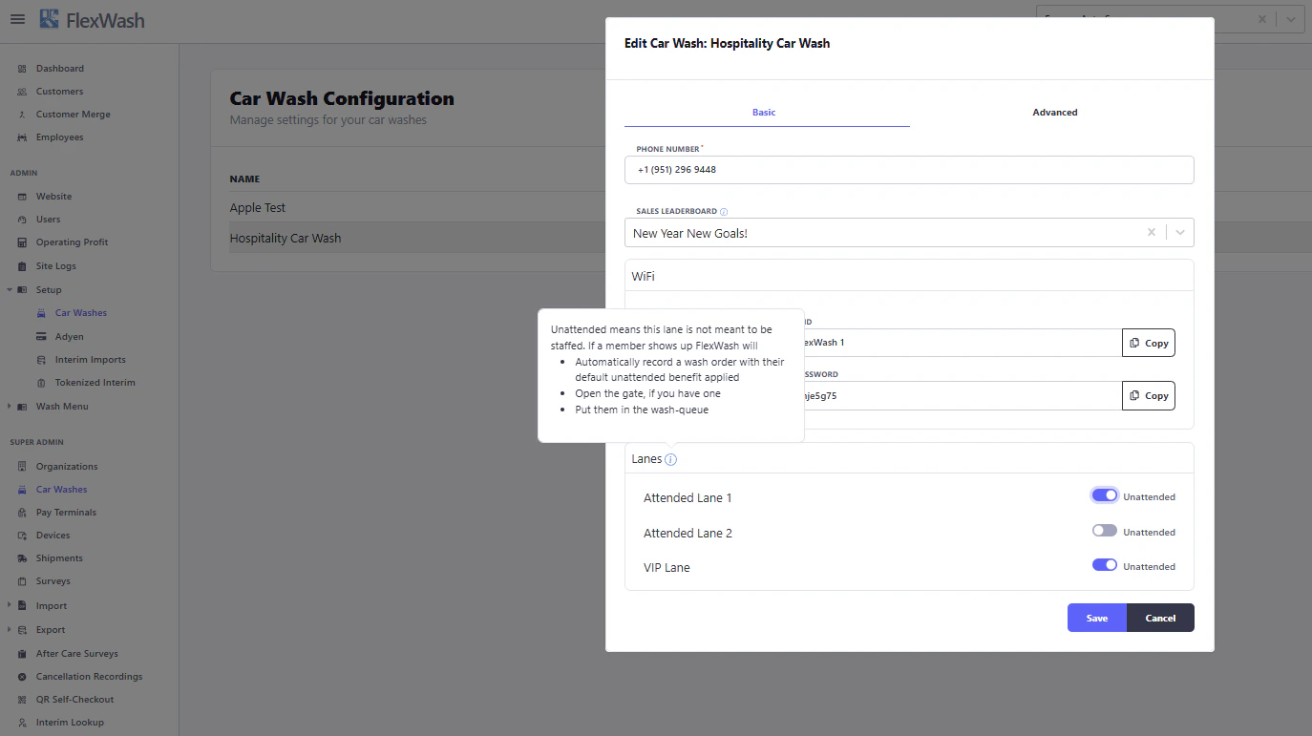This screenshot has height=736, width=1312.
Task: Click the QR Self-Checkout icon
Action: [x=22, y=700]
